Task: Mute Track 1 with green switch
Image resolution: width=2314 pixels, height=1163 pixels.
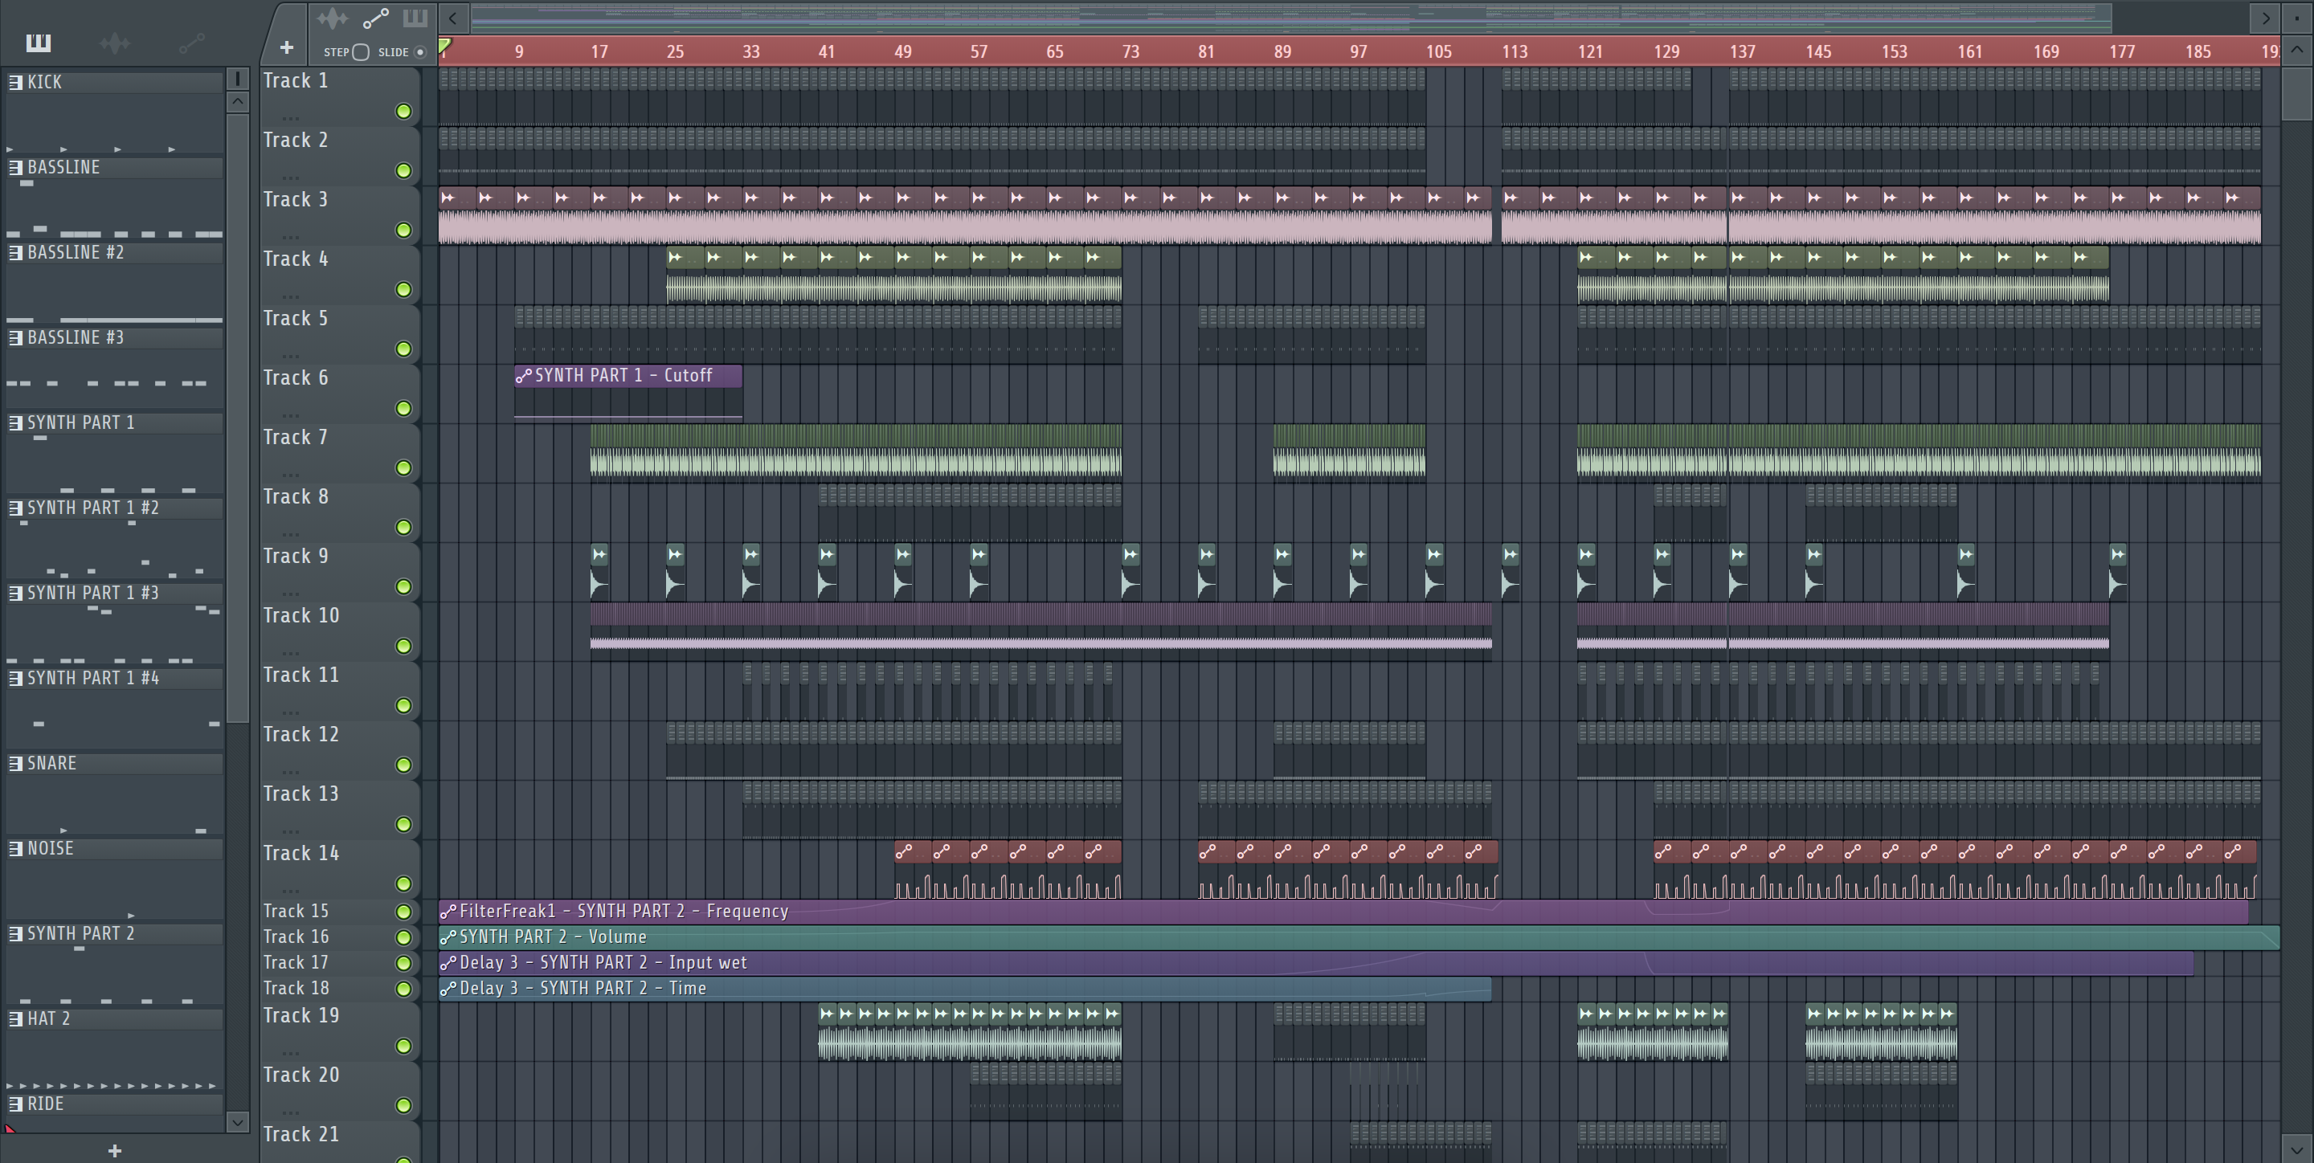Action: 403,112
